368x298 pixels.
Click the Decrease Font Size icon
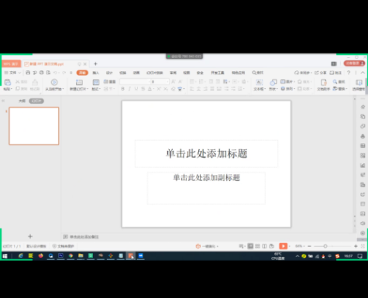point(181,82)
